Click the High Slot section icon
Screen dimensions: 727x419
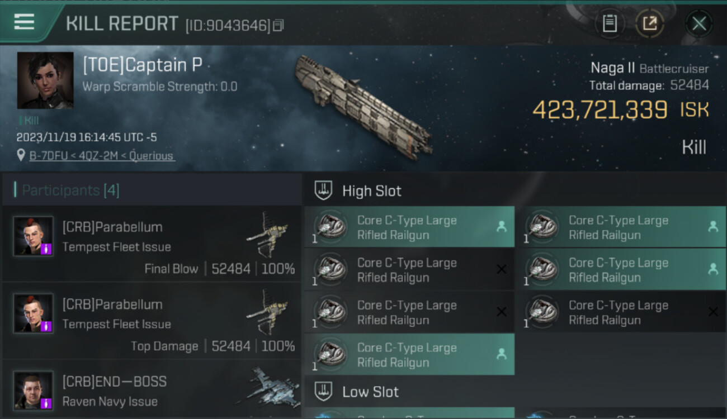(x=323, y=191)
